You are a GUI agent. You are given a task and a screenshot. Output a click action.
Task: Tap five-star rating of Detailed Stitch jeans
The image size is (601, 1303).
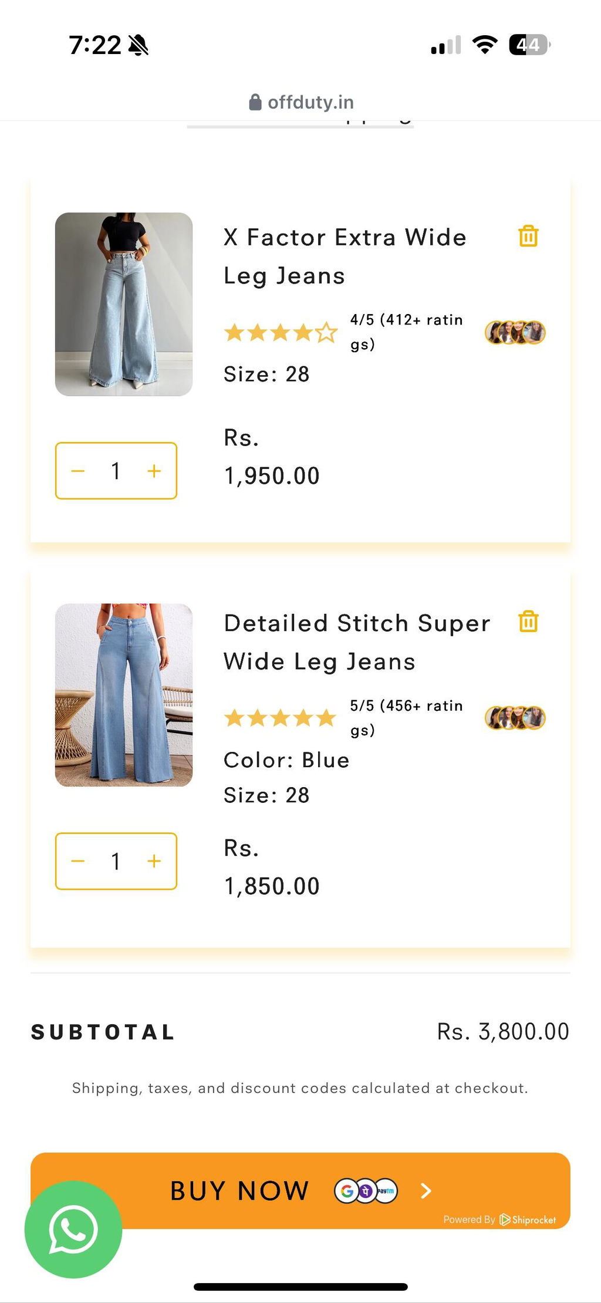[281, 718]
